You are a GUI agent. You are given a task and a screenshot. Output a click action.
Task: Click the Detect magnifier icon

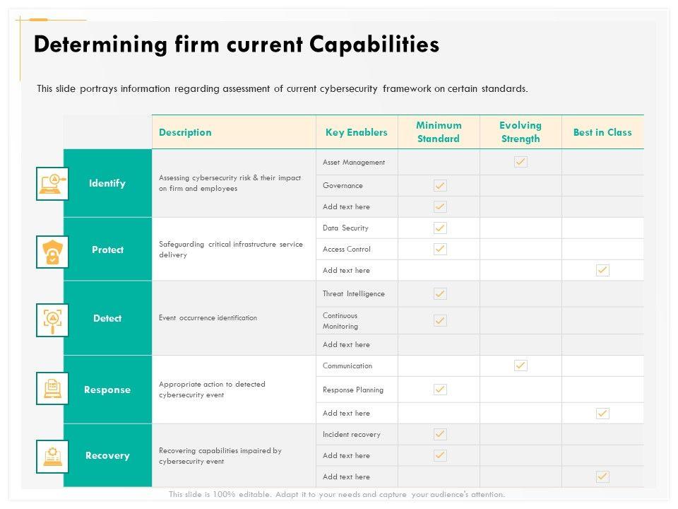click(52, 320)
